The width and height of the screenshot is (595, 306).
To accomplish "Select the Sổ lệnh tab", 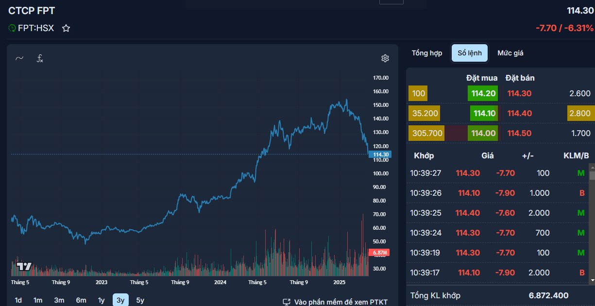I will click(x=469, y=53).
